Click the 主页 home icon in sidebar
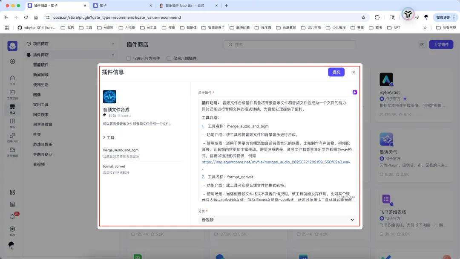The width and height of the screenshot is (460, 259). click(12, 79)
